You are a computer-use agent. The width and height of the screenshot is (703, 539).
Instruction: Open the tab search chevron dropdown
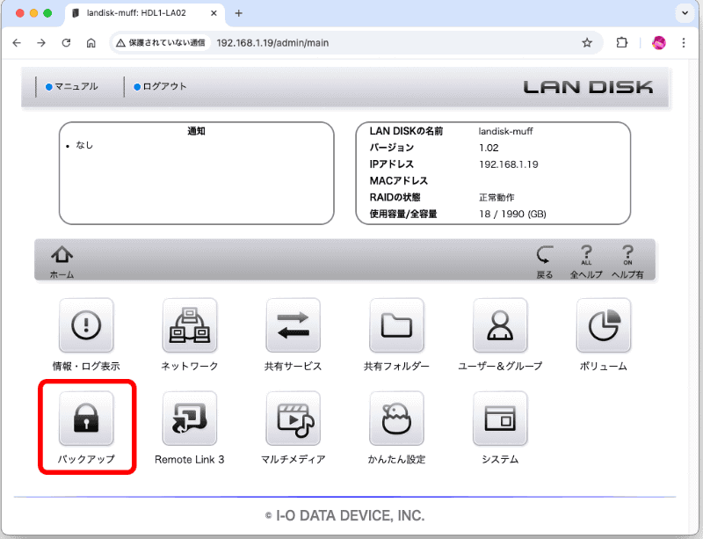coord(683,13)
